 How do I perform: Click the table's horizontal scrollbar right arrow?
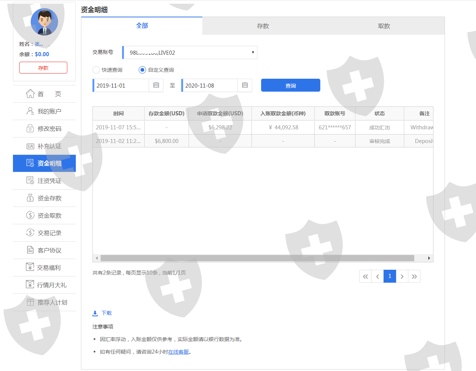429,258
